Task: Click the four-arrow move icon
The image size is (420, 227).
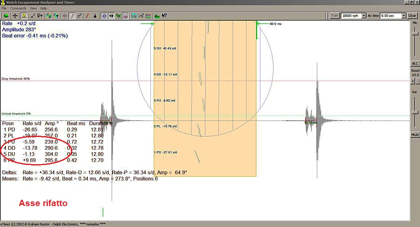Action: coord(15,16)
